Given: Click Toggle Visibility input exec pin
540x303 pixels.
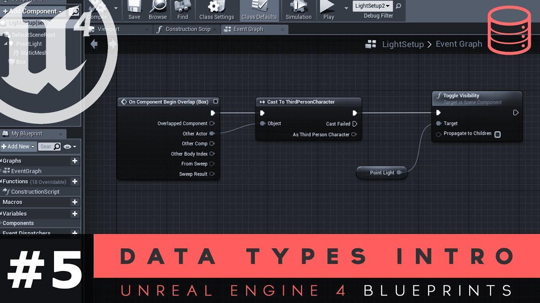Looking at the screenshot, I should pos(438,113).
